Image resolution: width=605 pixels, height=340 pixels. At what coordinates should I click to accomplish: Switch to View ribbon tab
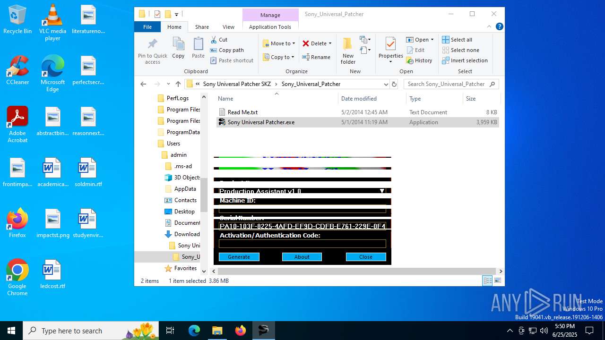tap(228, 27)
